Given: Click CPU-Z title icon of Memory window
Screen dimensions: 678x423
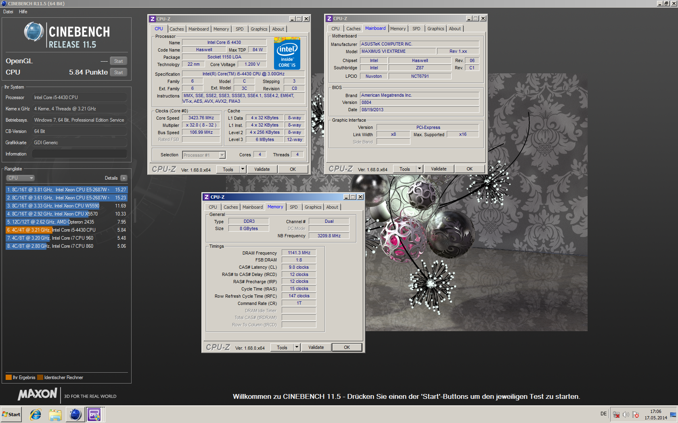Looking at the screenshot, I should pos(207,197).
